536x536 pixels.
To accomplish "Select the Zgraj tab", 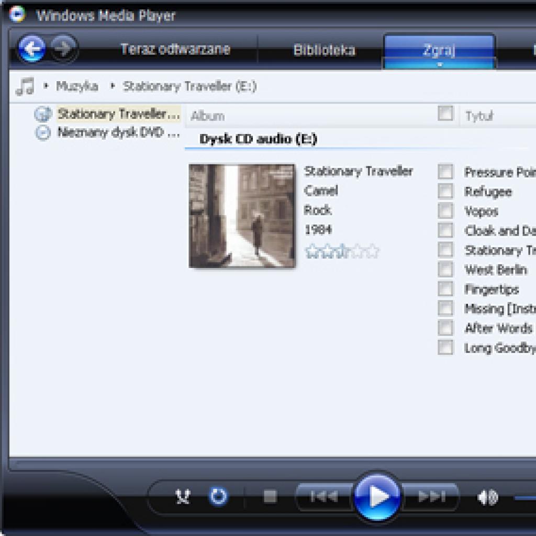I will (439, 50).
